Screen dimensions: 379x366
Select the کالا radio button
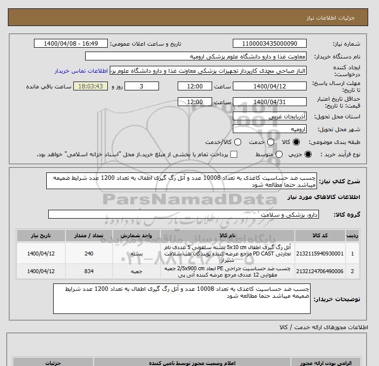[296, 142]
